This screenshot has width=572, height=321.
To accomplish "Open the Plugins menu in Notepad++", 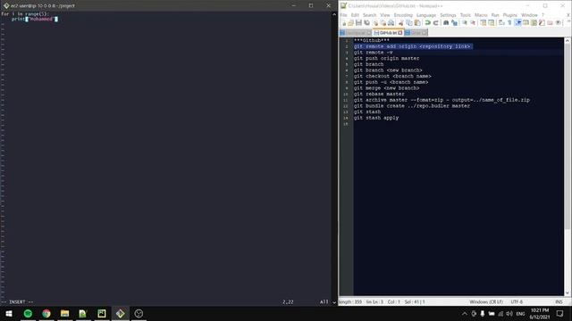I will pos(510,15).
